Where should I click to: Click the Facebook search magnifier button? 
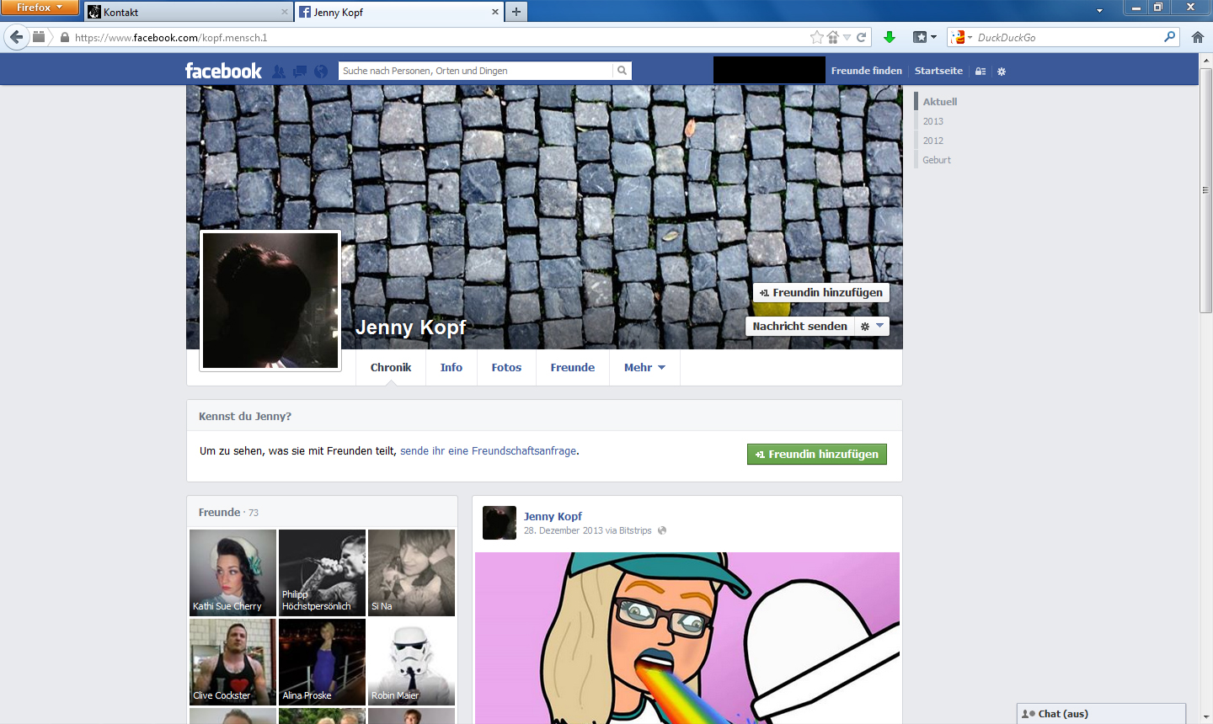point(622,71)
